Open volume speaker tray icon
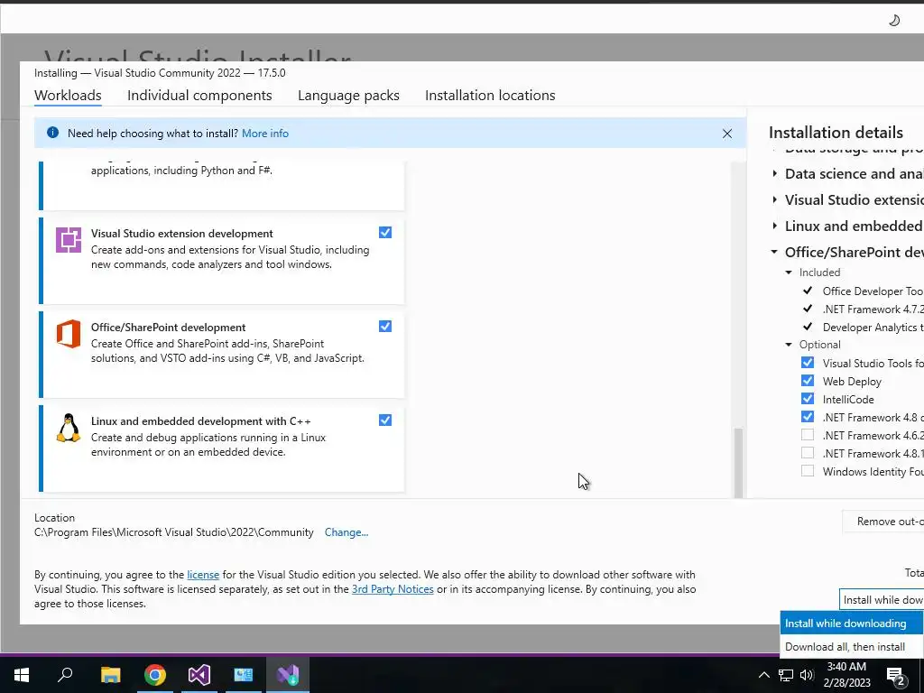Viewport: 924px width, 693px height. (x=807, y=675)
